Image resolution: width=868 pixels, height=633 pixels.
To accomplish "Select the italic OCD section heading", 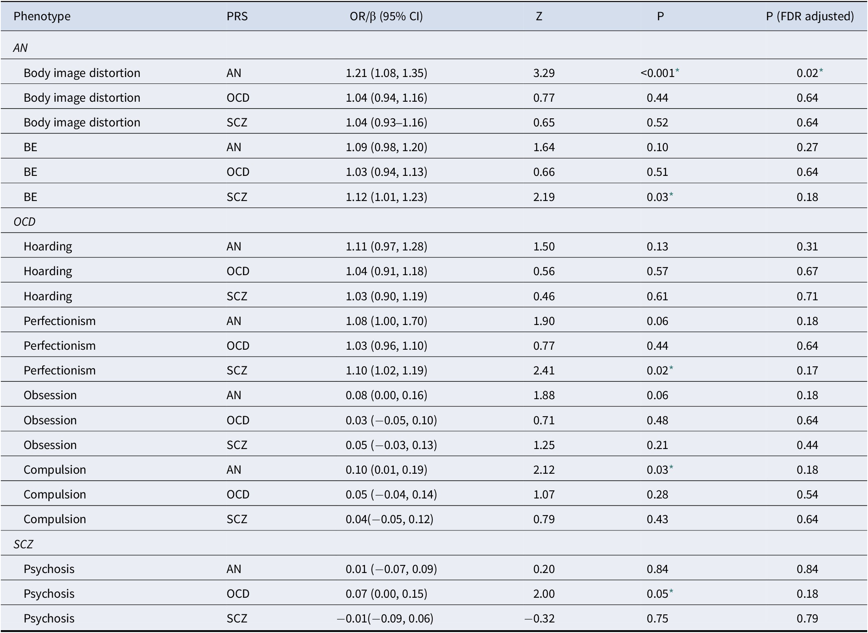I will [x=25, y=222].
